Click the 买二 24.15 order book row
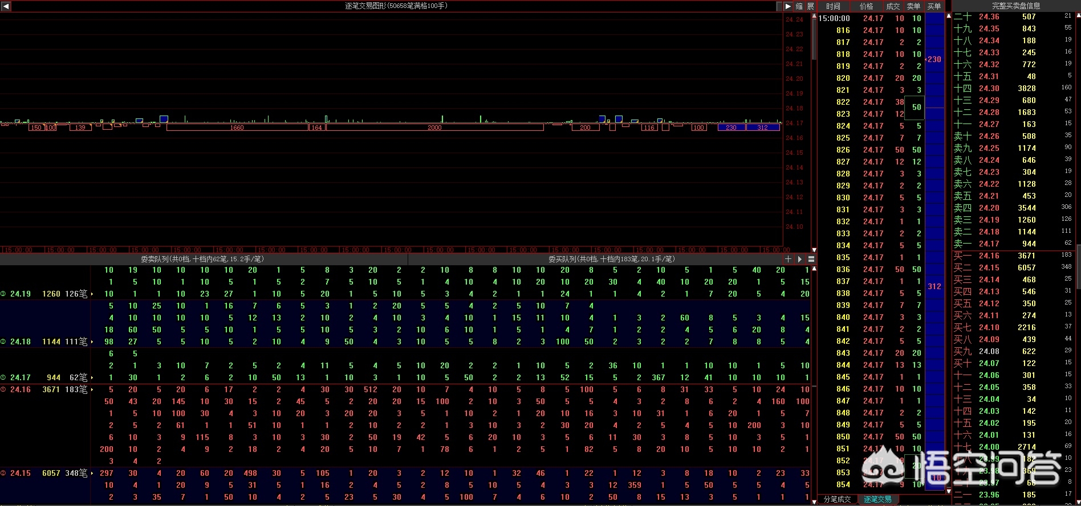Screen dimensions: 1081x506 pyautogui.click(x=1013, y=268)
